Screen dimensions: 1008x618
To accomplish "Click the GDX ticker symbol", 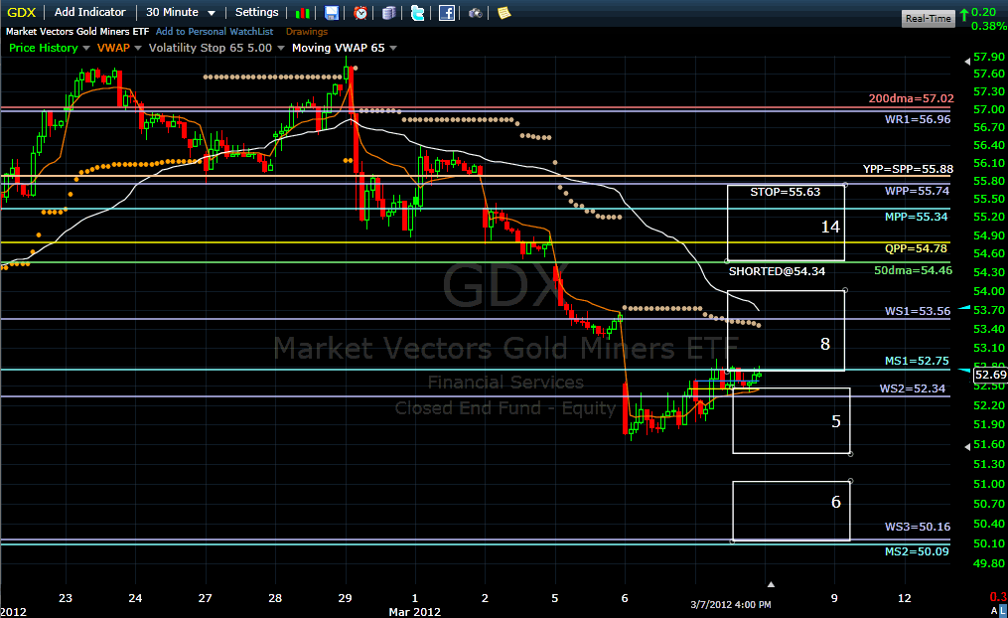I will coord(21,12).
